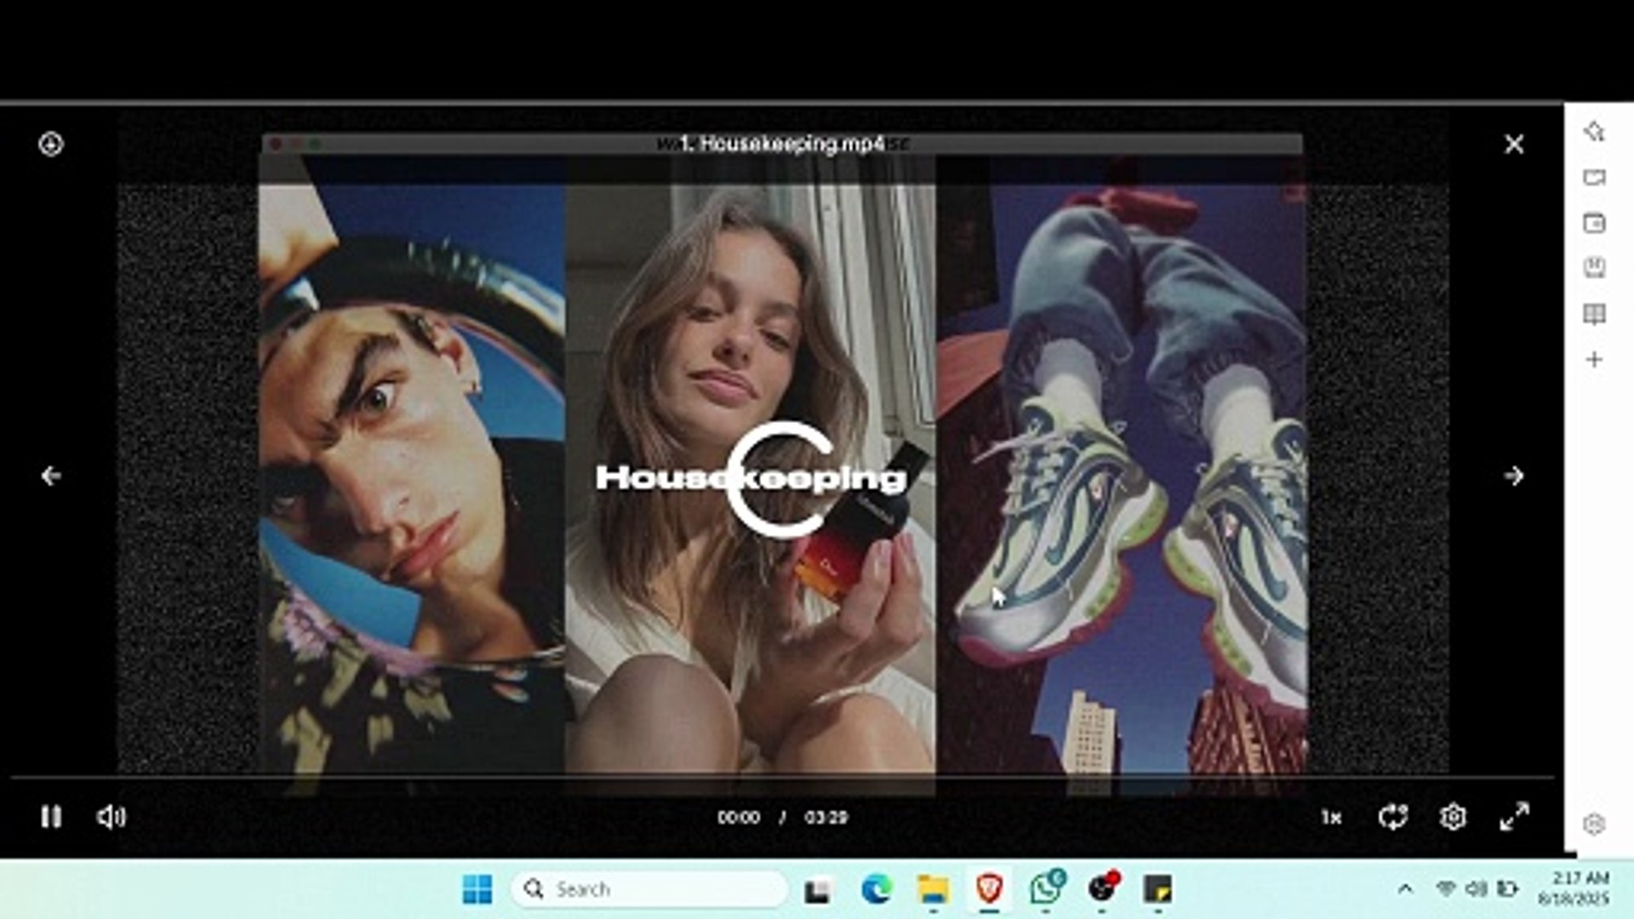Enter fullscreen mode
The image size is (1634, 919).
pyautogui.click(x=1514, y=817)
